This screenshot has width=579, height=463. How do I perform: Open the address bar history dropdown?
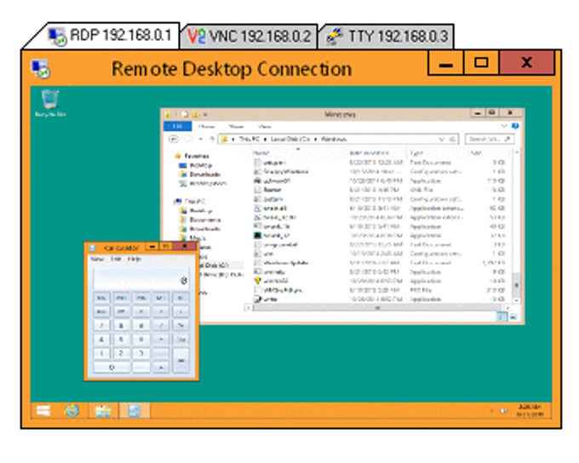pos(441,140)
